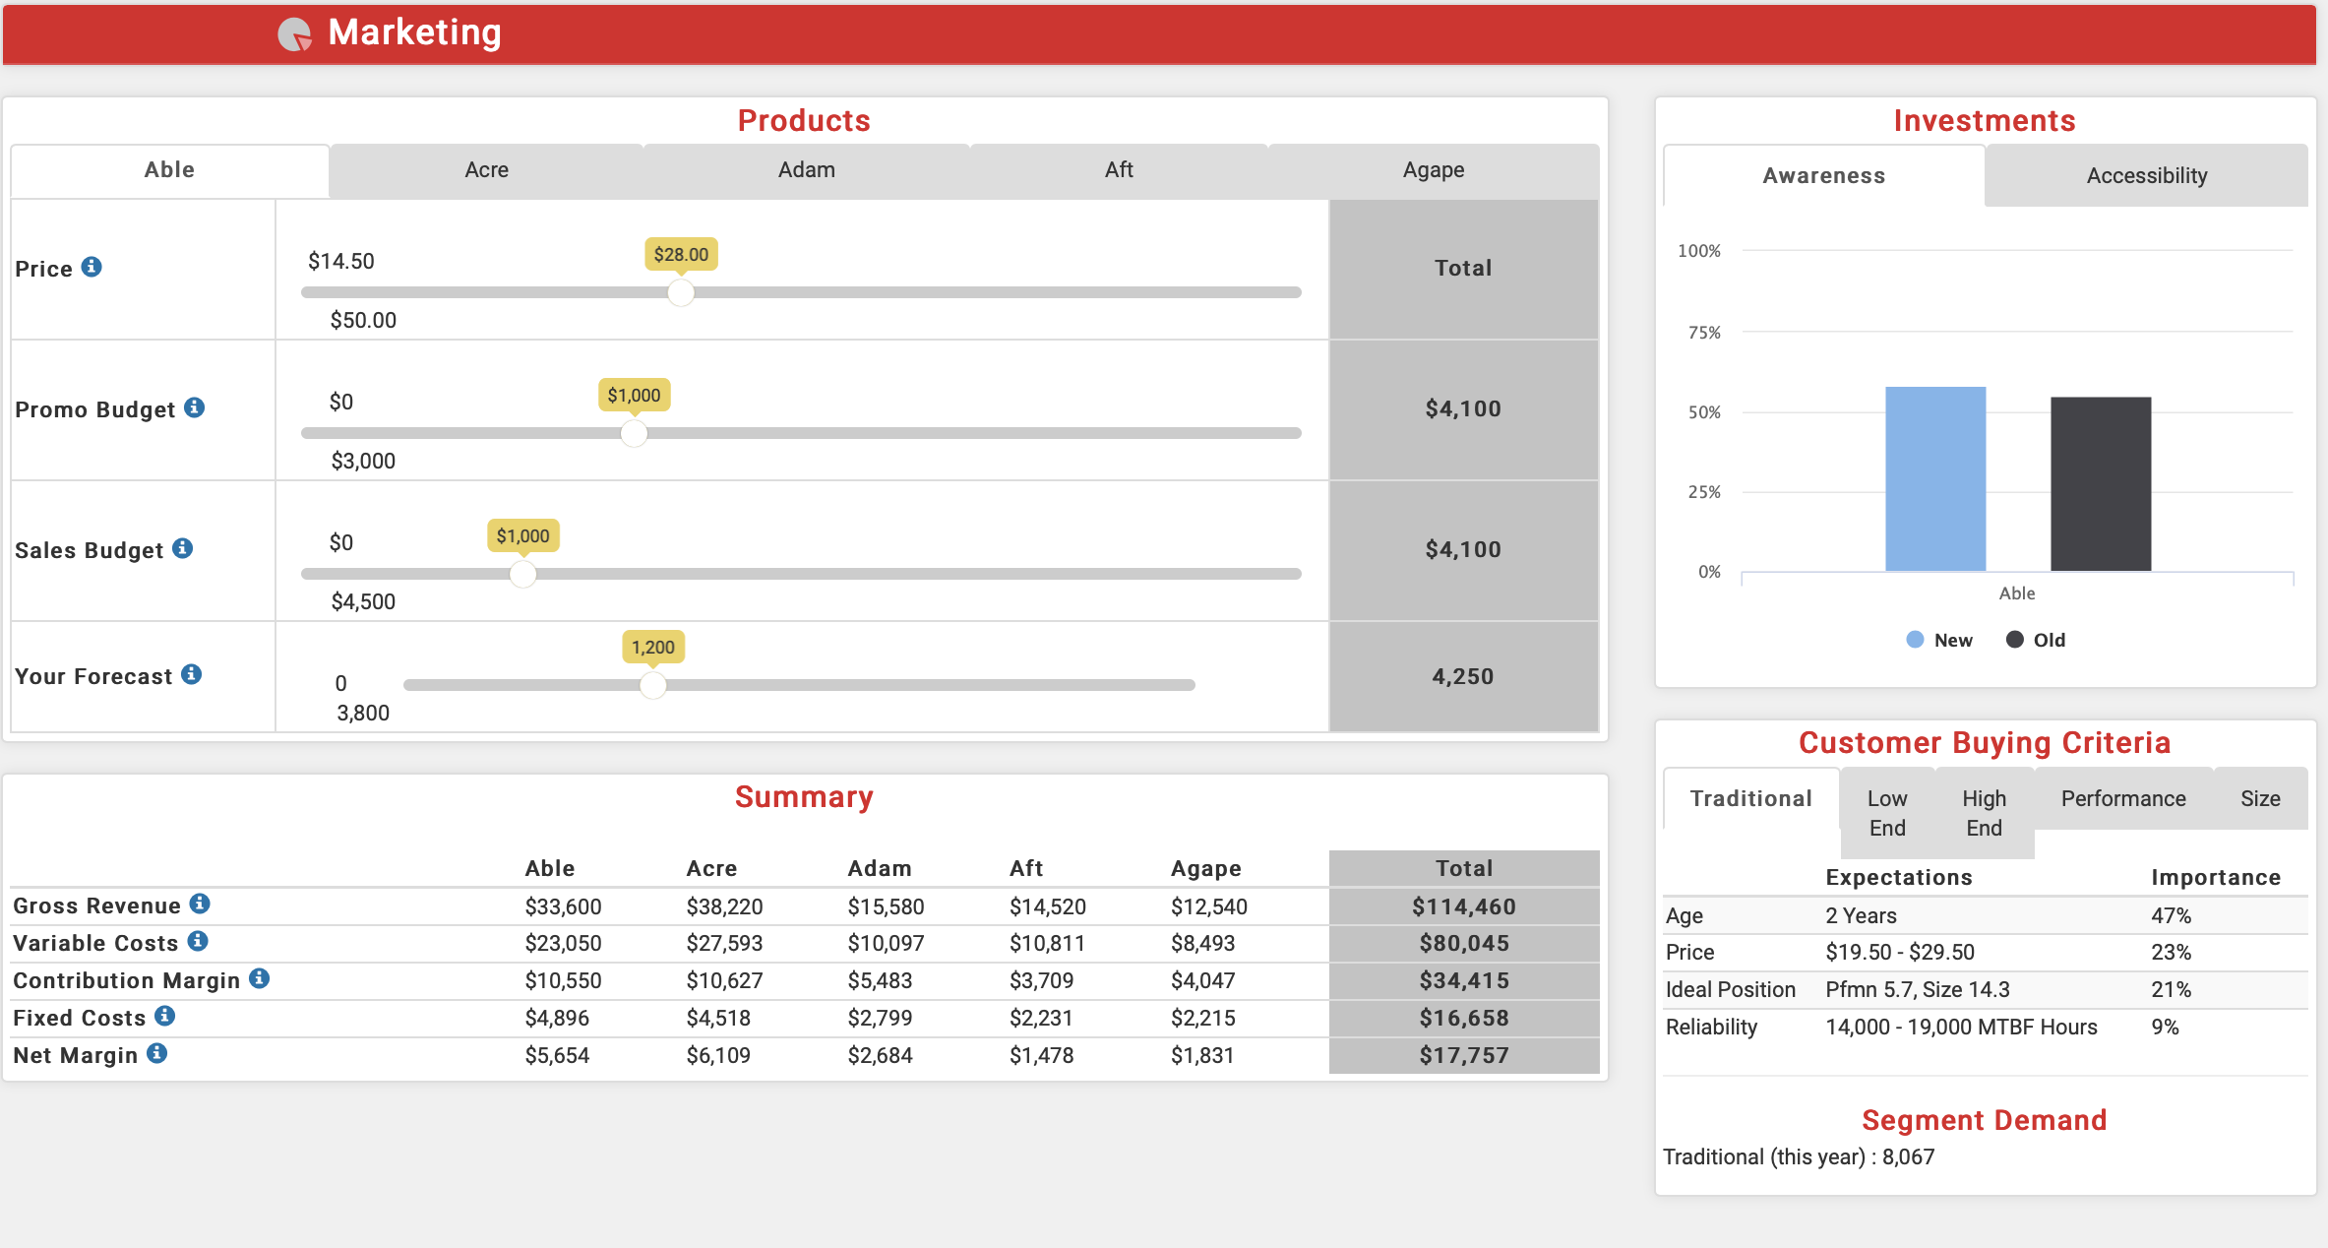The width and height of the screenshot is (2328, 1248).
Task: Click the Net Margin info icon
Action: pos(157,1053)
